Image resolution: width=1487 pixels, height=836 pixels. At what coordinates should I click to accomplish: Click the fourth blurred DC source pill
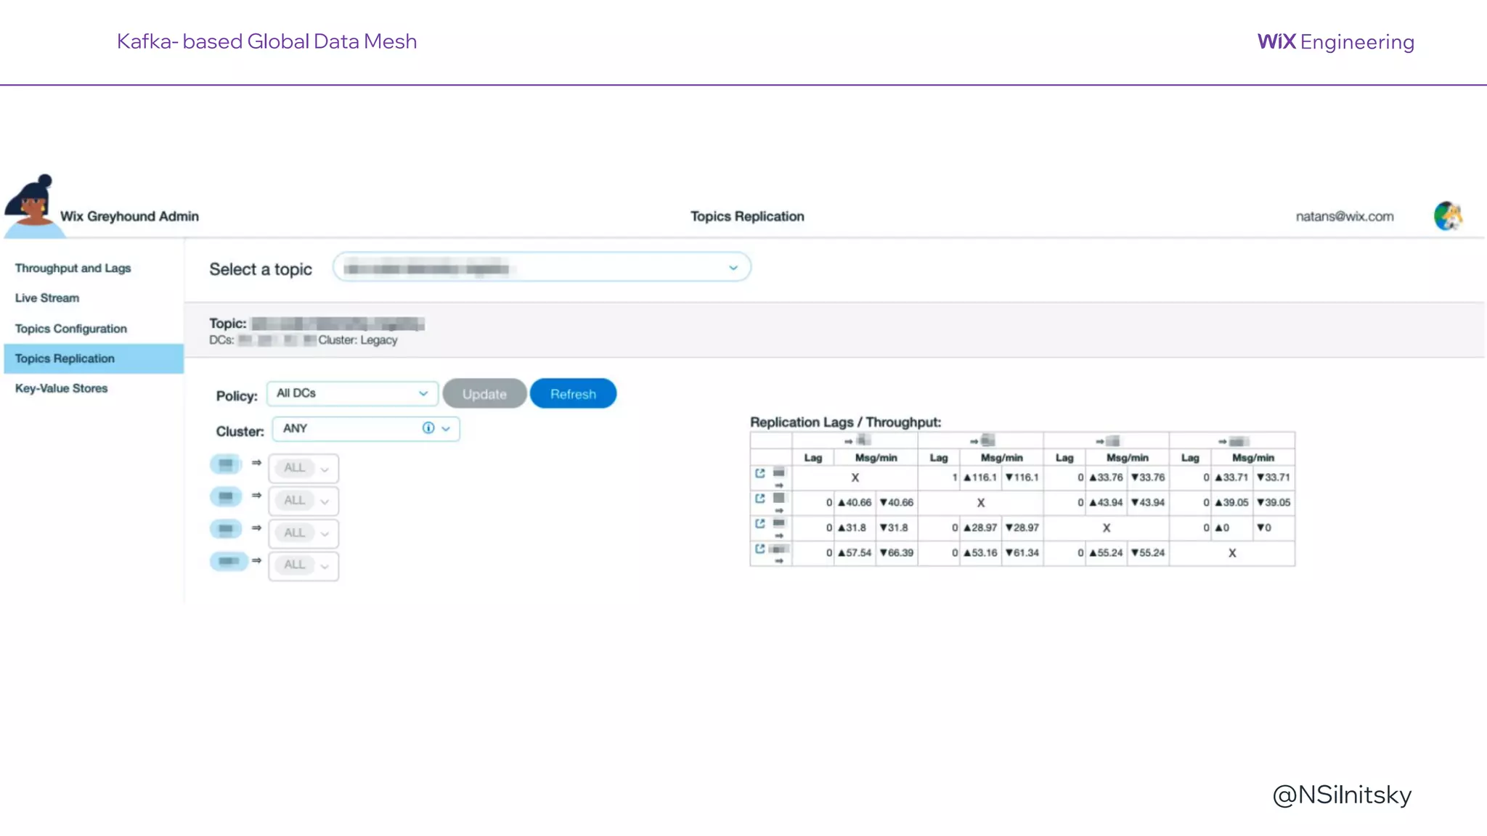click(229, 561)
